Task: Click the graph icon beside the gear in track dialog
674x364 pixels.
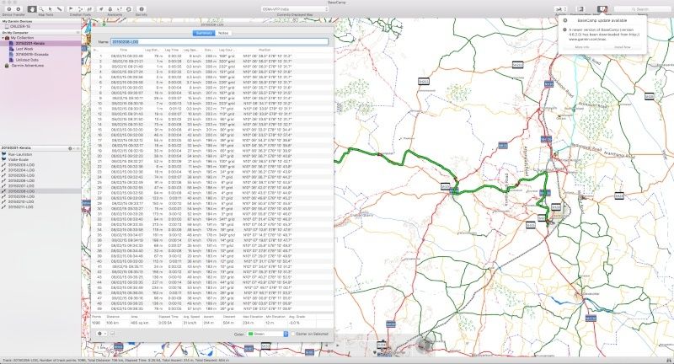Action: tap(113, 334)
